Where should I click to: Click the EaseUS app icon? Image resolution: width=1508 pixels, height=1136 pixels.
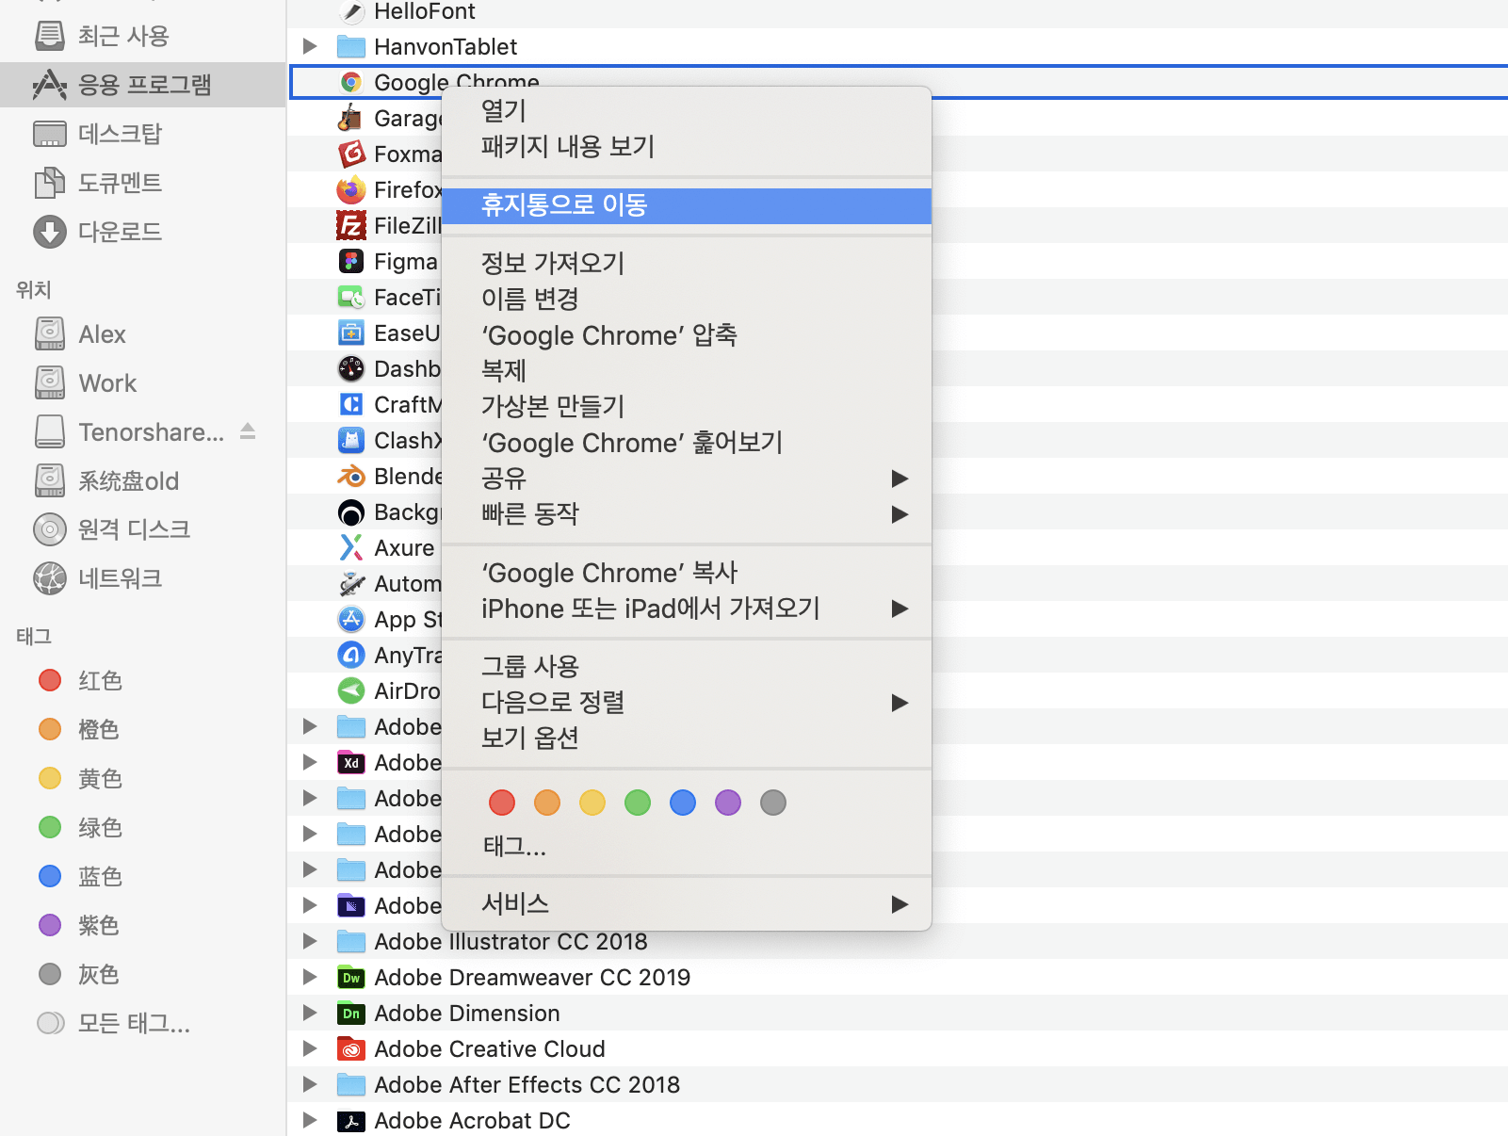click(351, 333)
